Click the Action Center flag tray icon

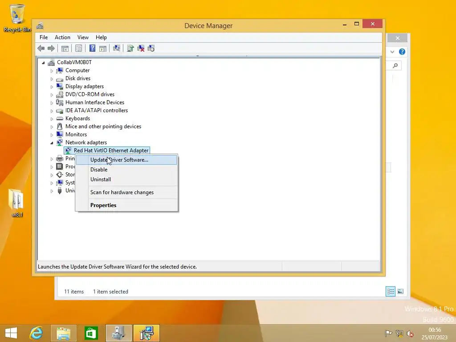[x=388, y=333]
